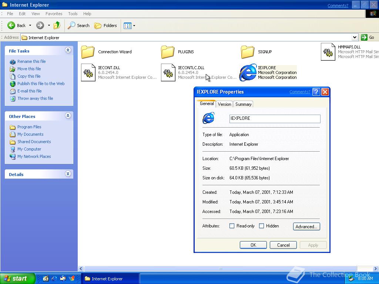The width and height of the screenshot is (379, 284).
Task: Click the Views toolbar icon
Action: pyautogui.click(x=127, y=26)
